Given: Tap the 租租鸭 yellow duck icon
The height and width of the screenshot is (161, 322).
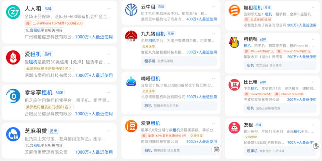Looking at the screenshot, I should (234, 43).
